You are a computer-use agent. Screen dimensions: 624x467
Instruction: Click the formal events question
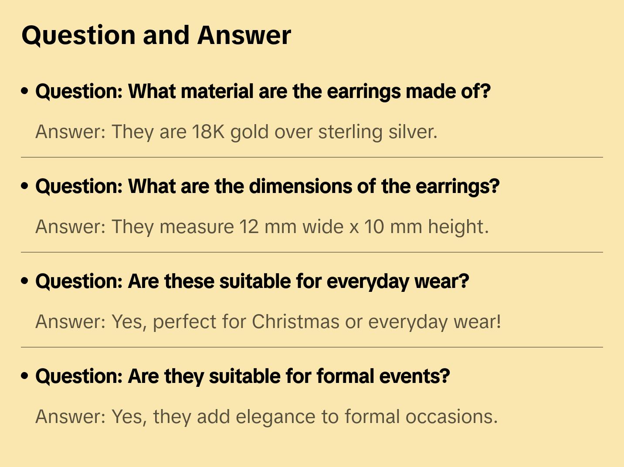(242, 376)
